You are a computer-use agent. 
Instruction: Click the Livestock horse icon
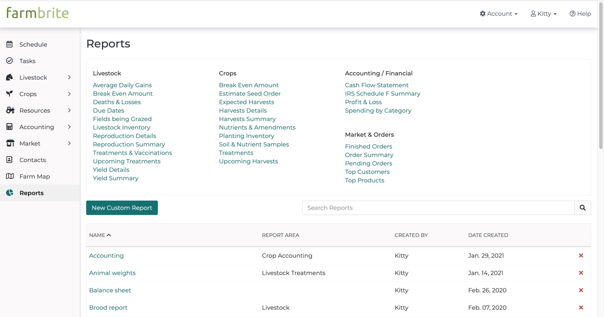[x=9, y=77]
